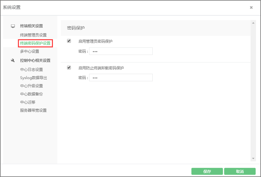Click the scrollbar up arrow
Viewport: 261px width, 177px height.
click(x=253, y=23)
